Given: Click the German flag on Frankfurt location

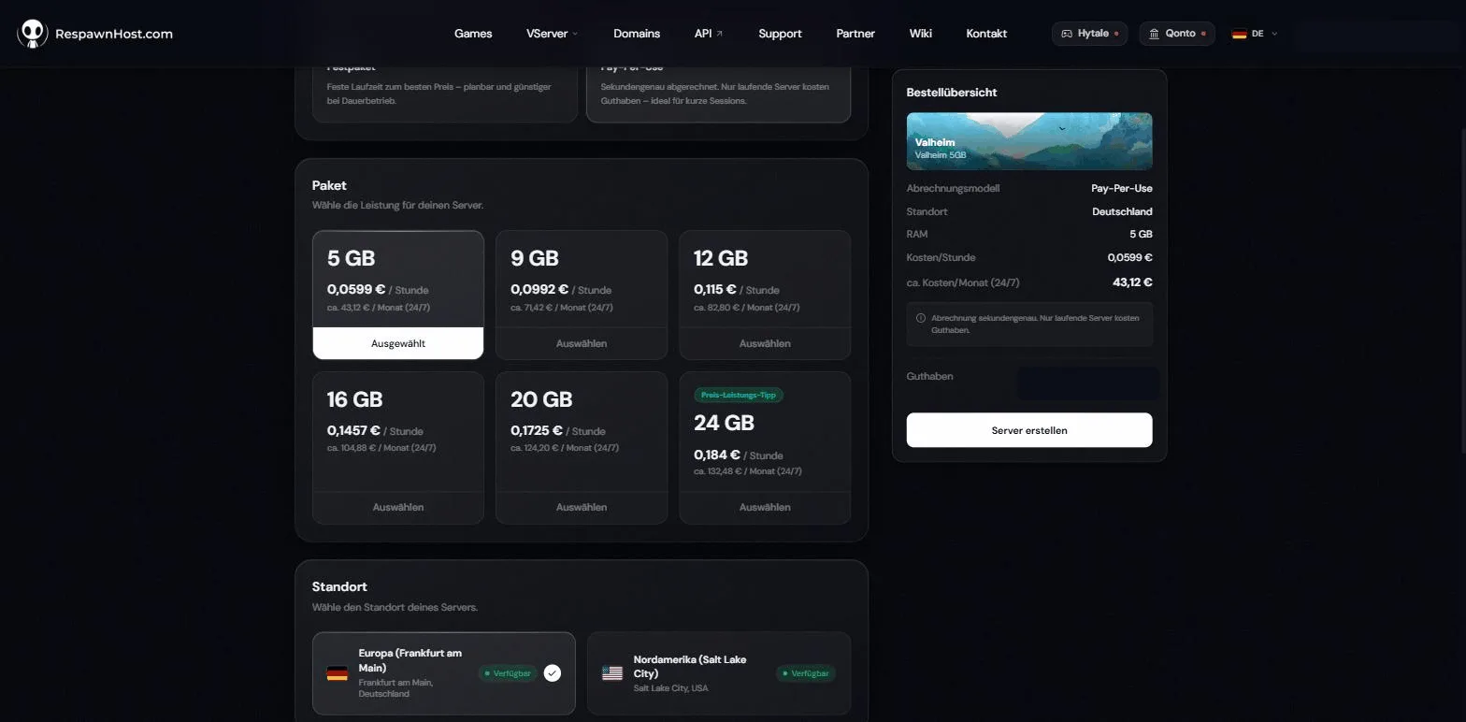Looking at the screenshot, I should 338,673.
